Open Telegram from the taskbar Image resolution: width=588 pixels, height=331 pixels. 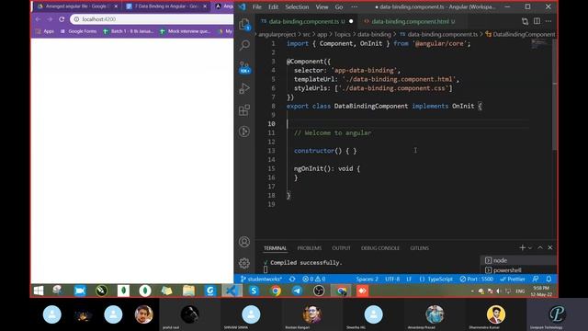click(x=297, y=291)
